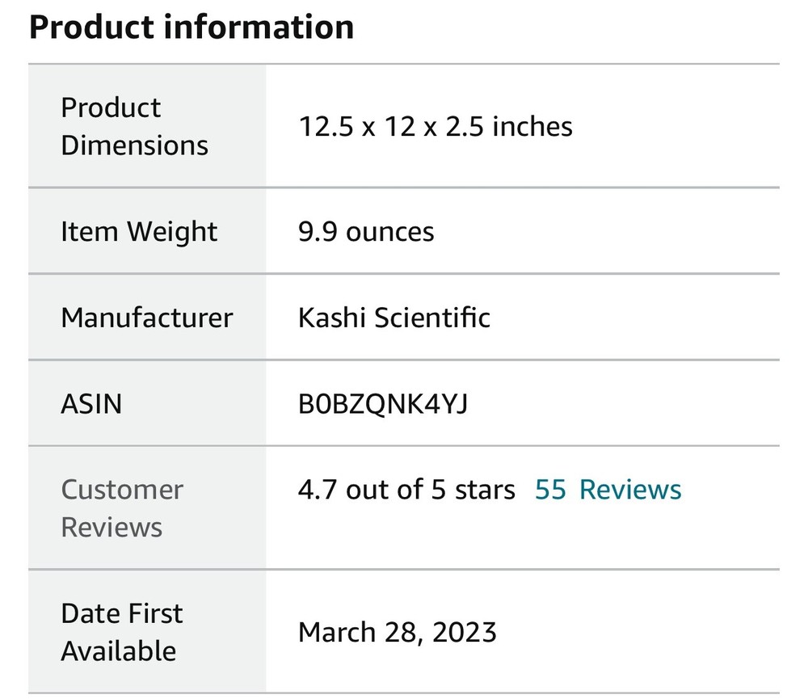Click the 12.5 x 12 x 2.5 inches value

[436, 127]
